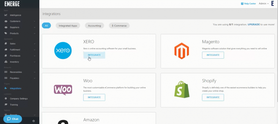Click the Amazon card title
The height and width of the screenshot is (124, 278).
tap(91, 120)
